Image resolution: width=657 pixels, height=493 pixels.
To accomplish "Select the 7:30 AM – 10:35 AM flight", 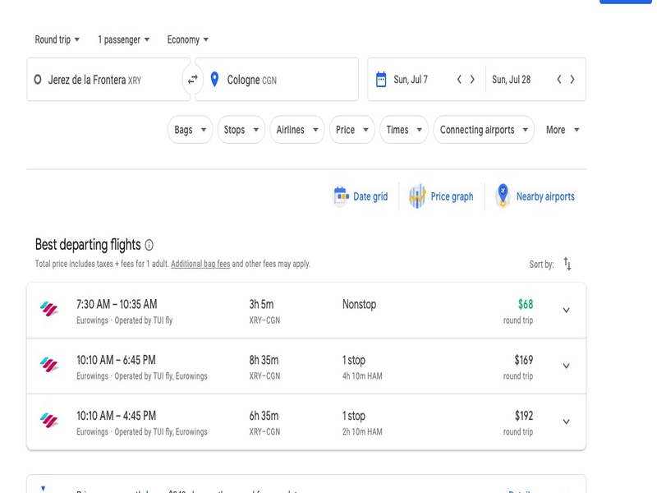I will tap(306, 311).
